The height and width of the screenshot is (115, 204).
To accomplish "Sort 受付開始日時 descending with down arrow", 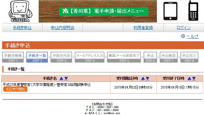I will click(147, 78).
